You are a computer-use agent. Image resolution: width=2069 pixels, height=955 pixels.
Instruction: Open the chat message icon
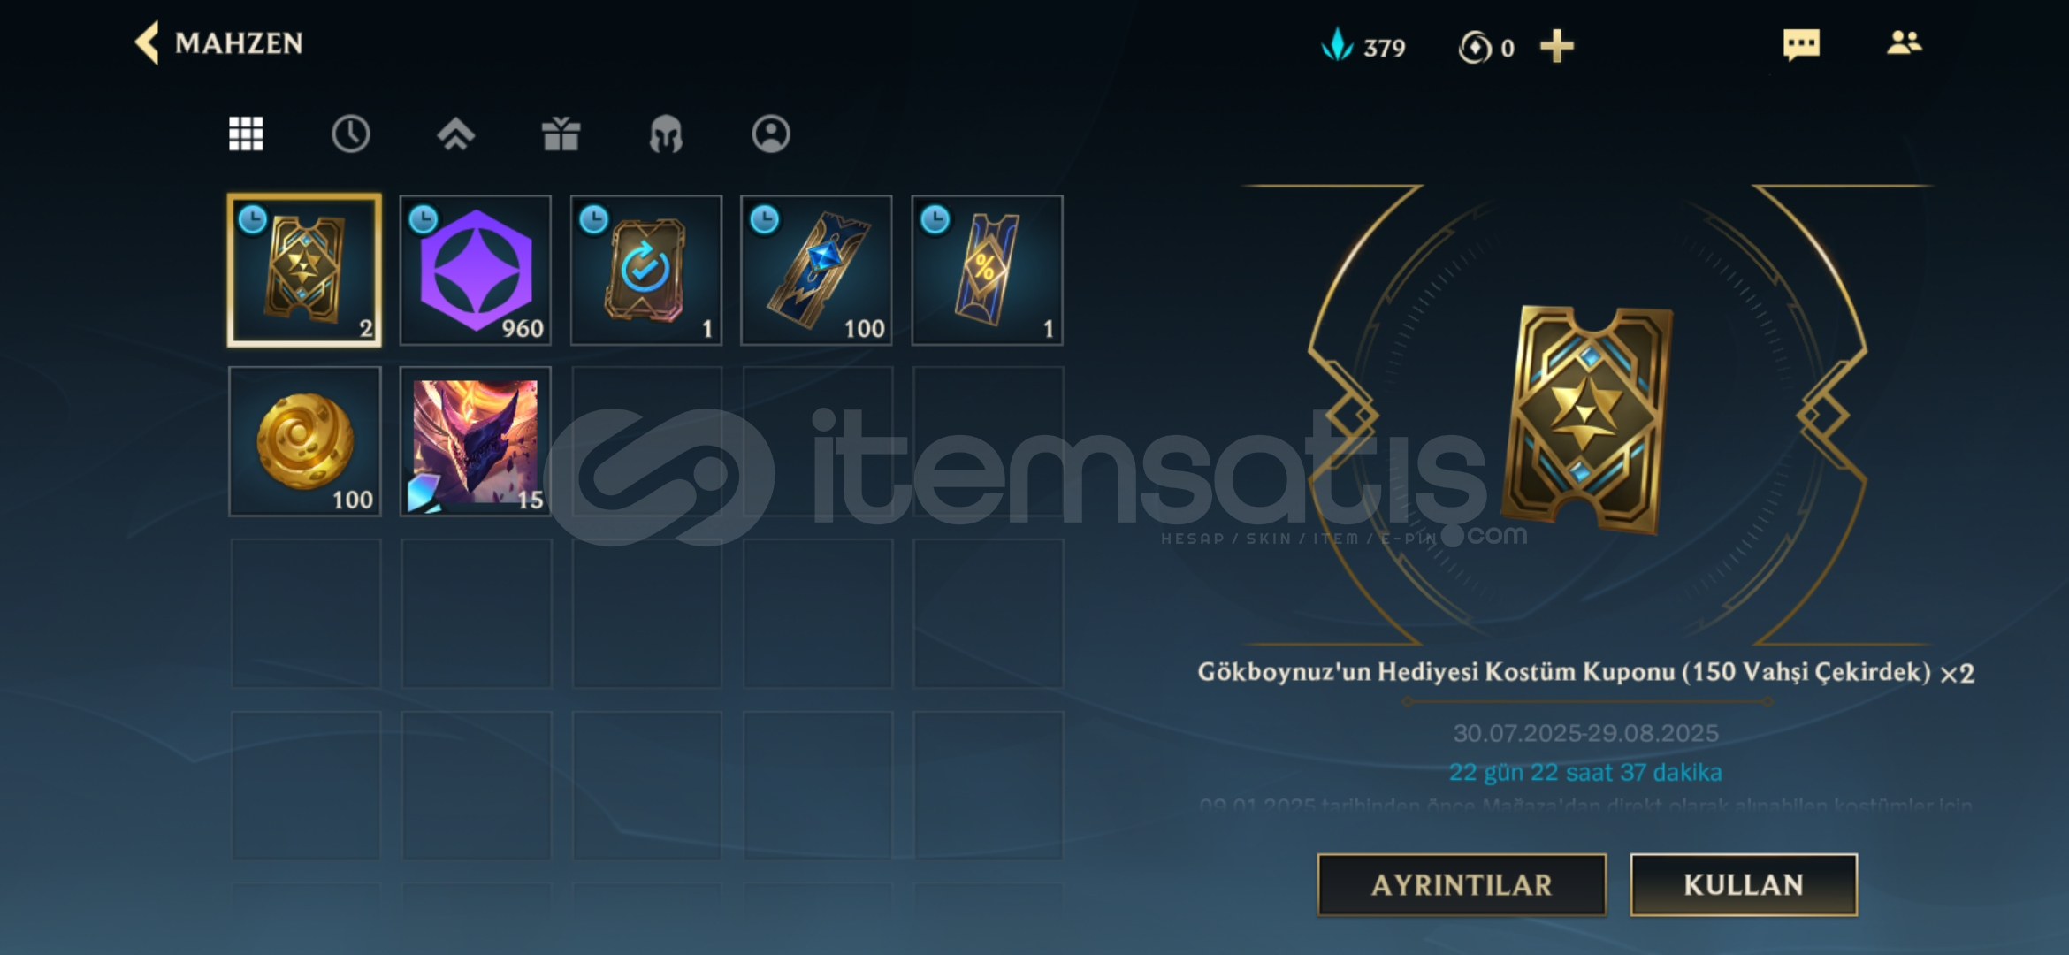tap(1801, 44)
